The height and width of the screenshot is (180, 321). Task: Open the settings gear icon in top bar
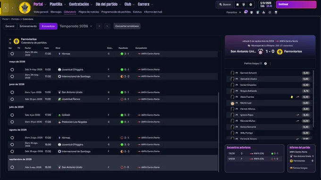(251, 5)
